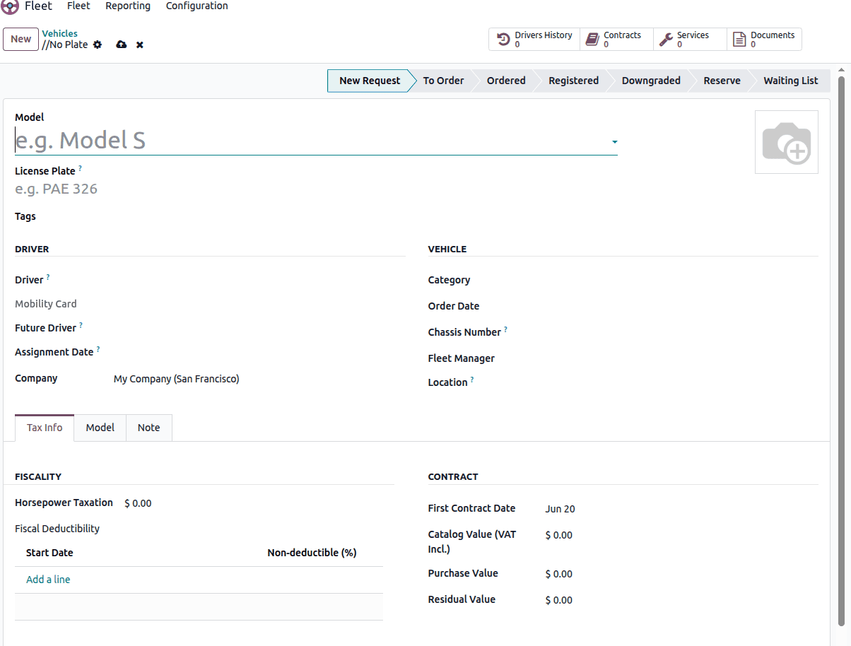Set status to To Order
This screenshot has height=646, width=851.
443,81
